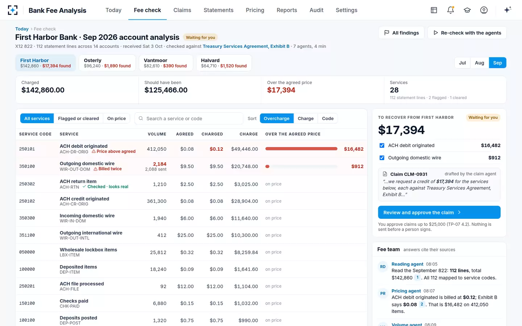Screen dimensions: 522x326
Task: Click the warning icon next to Billed twice
Action: pos(95,169)
